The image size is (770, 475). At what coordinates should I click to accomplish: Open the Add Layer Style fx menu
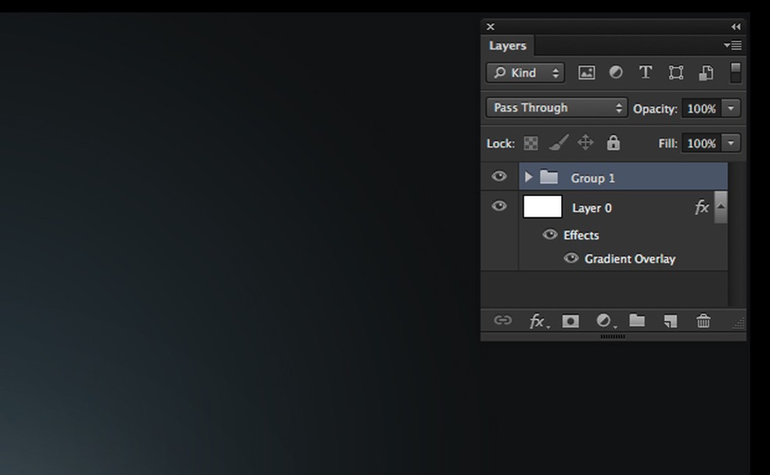(538, 322)
